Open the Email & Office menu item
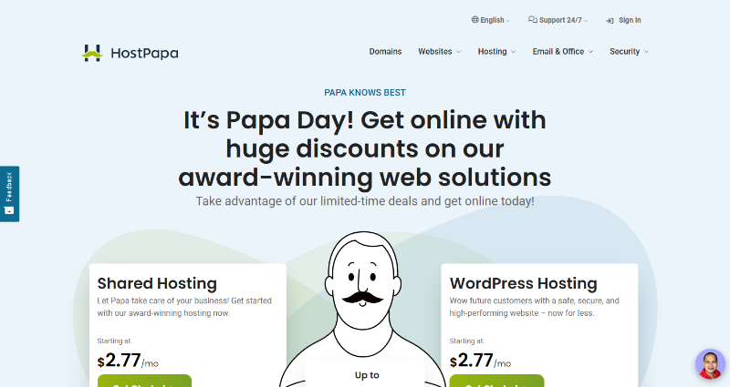The height and width of the screenshot is (387, 730). 558,52
